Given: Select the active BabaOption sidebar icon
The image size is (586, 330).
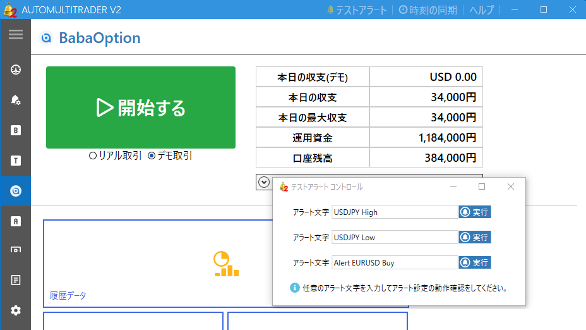Looking at the screenshot, I should click(16, 191).
